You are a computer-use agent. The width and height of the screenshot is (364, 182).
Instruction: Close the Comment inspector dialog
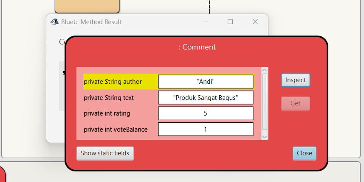click(304, 153)
